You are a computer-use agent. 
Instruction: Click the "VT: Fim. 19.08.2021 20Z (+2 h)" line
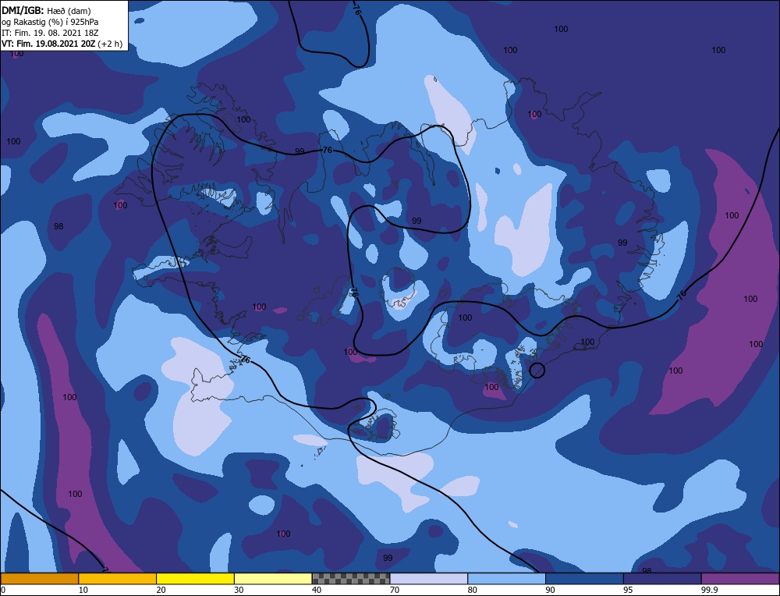[x=62, y=44]
